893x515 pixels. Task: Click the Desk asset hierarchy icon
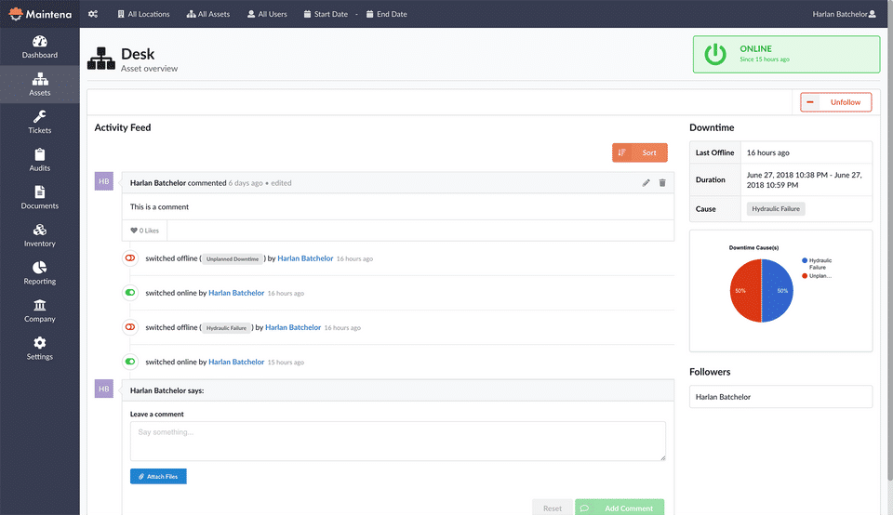[101, 58]
